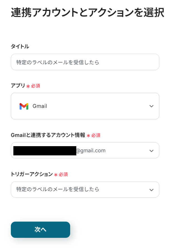Click the トリガーアクション field label
Screen dimensions: 181x249
tap(32, 174)
